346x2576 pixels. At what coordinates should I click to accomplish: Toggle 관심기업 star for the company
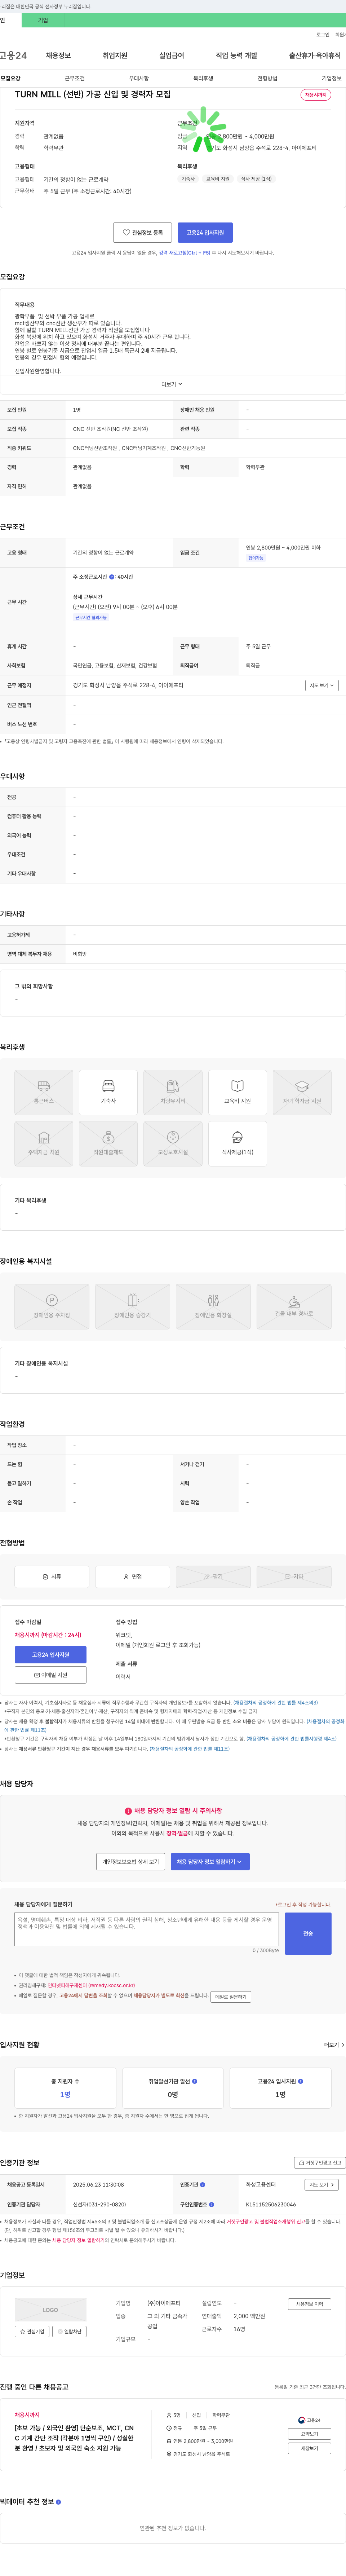(32, 2332)
